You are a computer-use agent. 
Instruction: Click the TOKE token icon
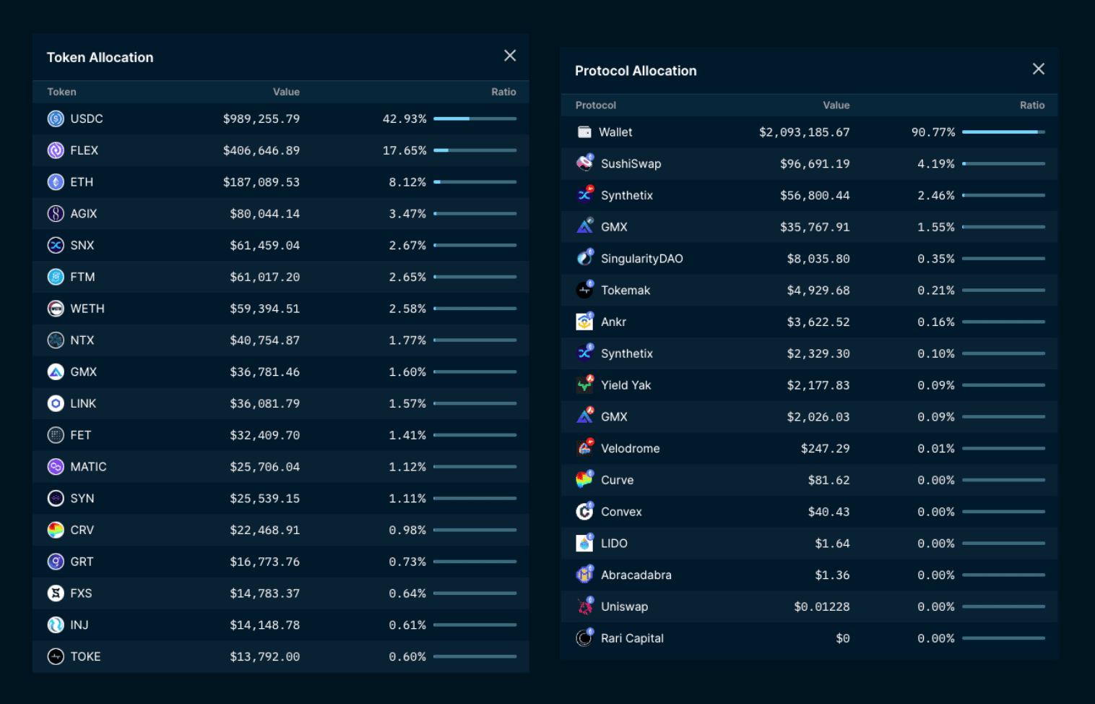tap(56, 656)
